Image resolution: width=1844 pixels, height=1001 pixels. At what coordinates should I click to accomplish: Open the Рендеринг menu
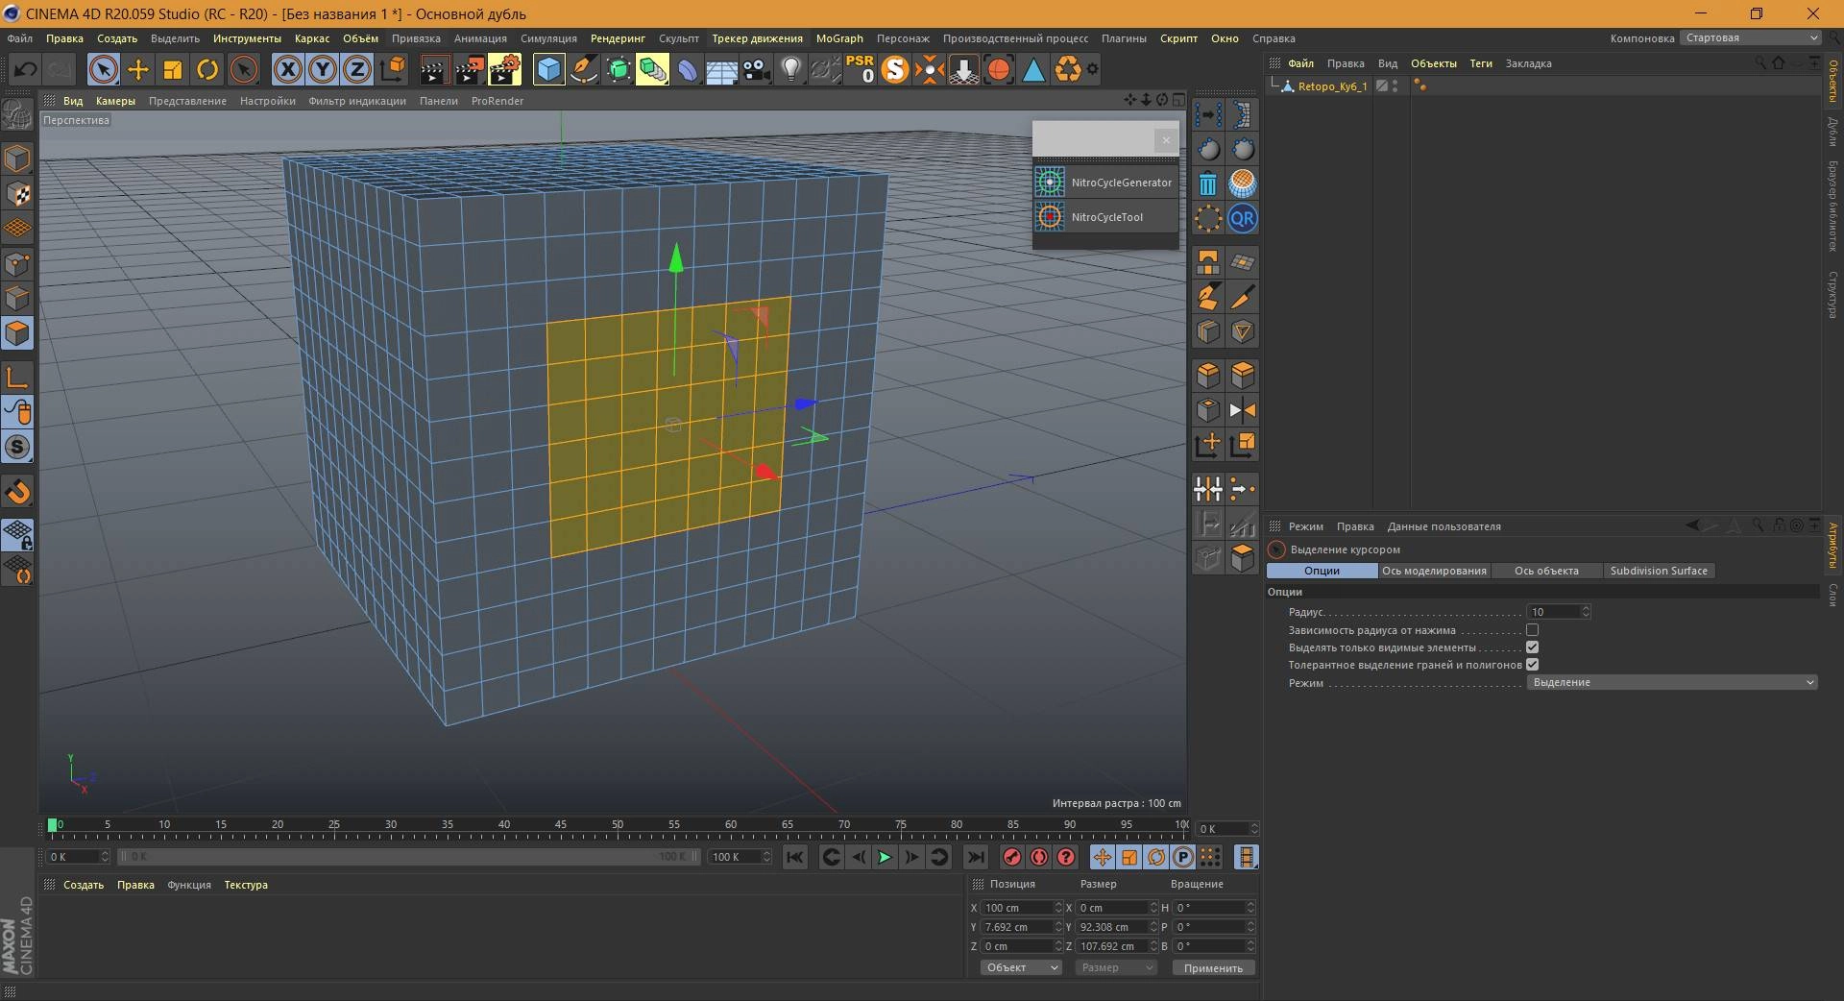pyautogui.click(x=618, y=38)
